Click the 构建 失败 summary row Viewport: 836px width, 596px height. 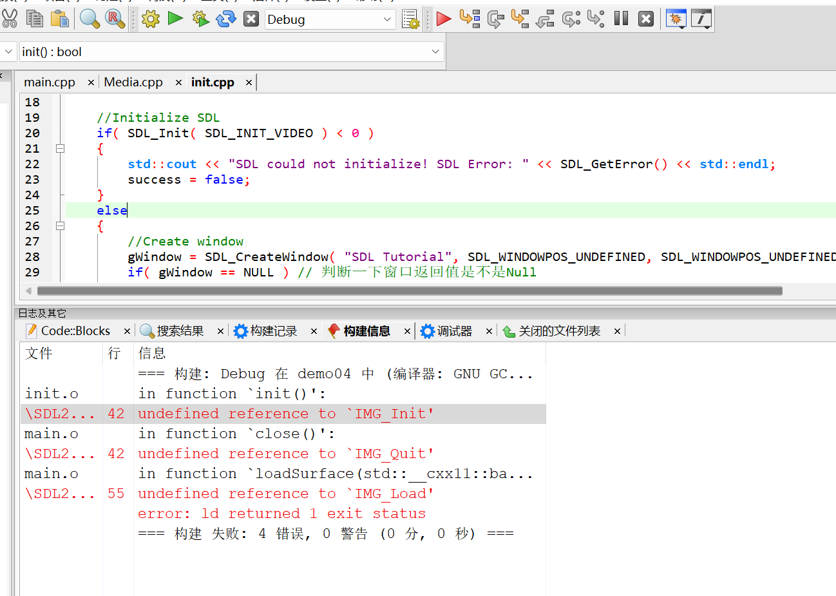click(283, 534)
